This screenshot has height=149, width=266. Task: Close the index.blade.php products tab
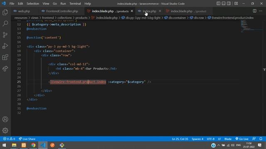[x=132, y=11]
